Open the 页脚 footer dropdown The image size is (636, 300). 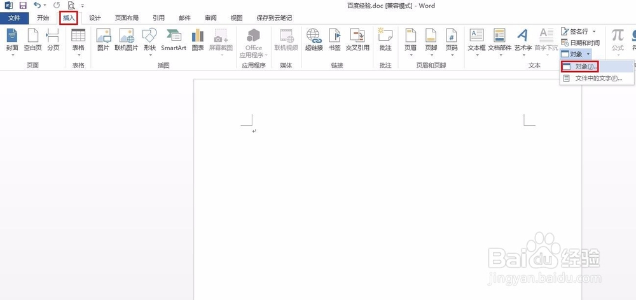coord(431,41)
